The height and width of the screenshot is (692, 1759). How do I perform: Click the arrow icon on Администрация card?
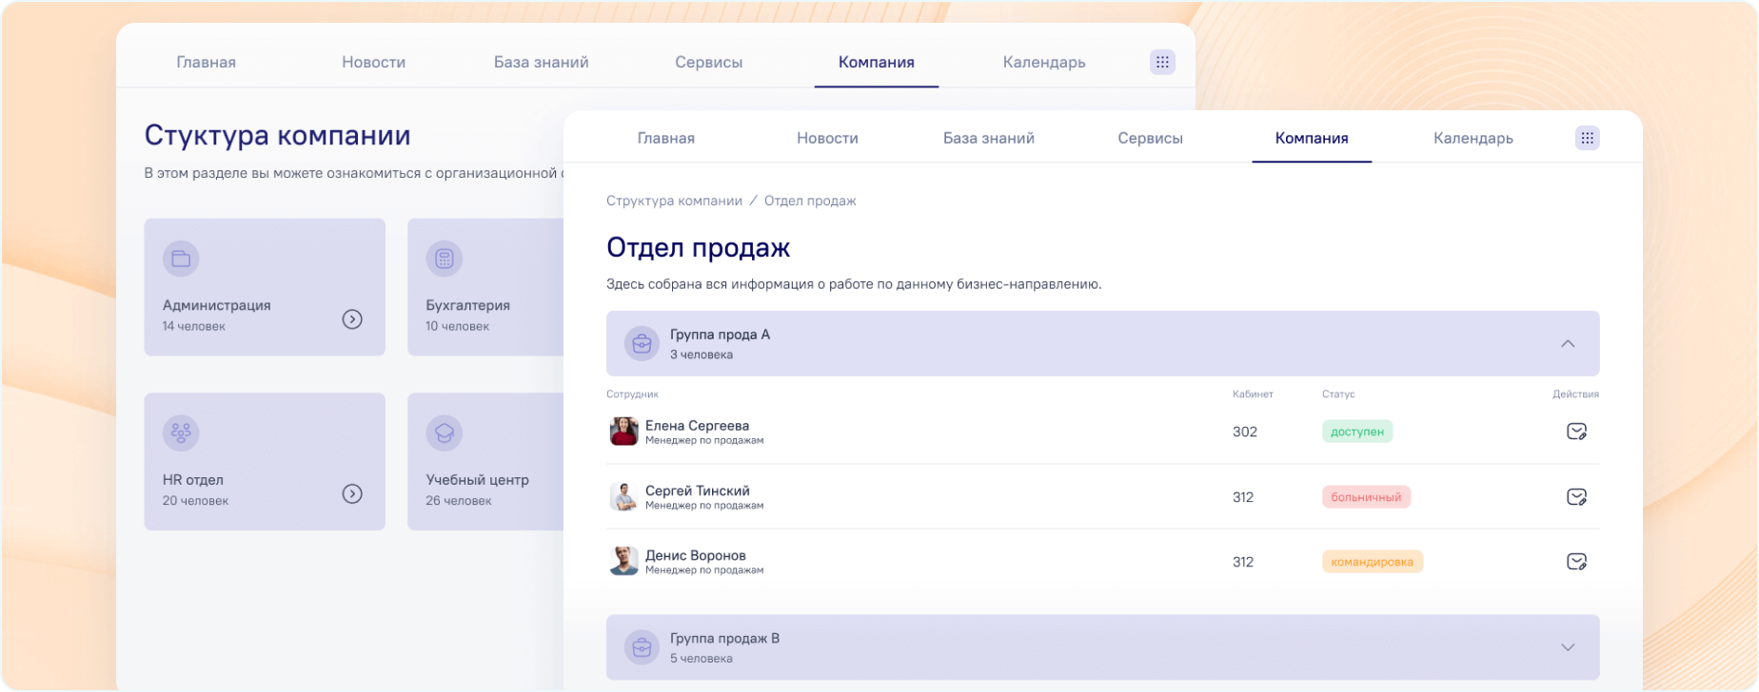352,319
